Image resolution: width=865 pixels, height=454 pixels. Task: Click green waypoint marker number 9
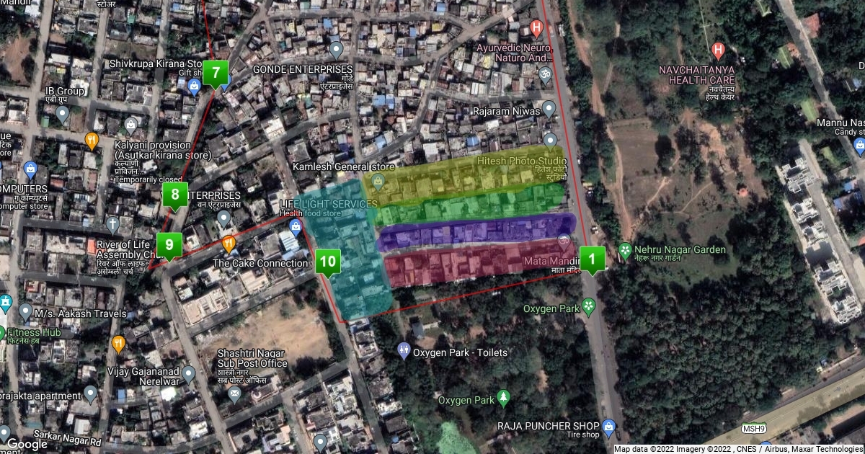pos(169,245)
